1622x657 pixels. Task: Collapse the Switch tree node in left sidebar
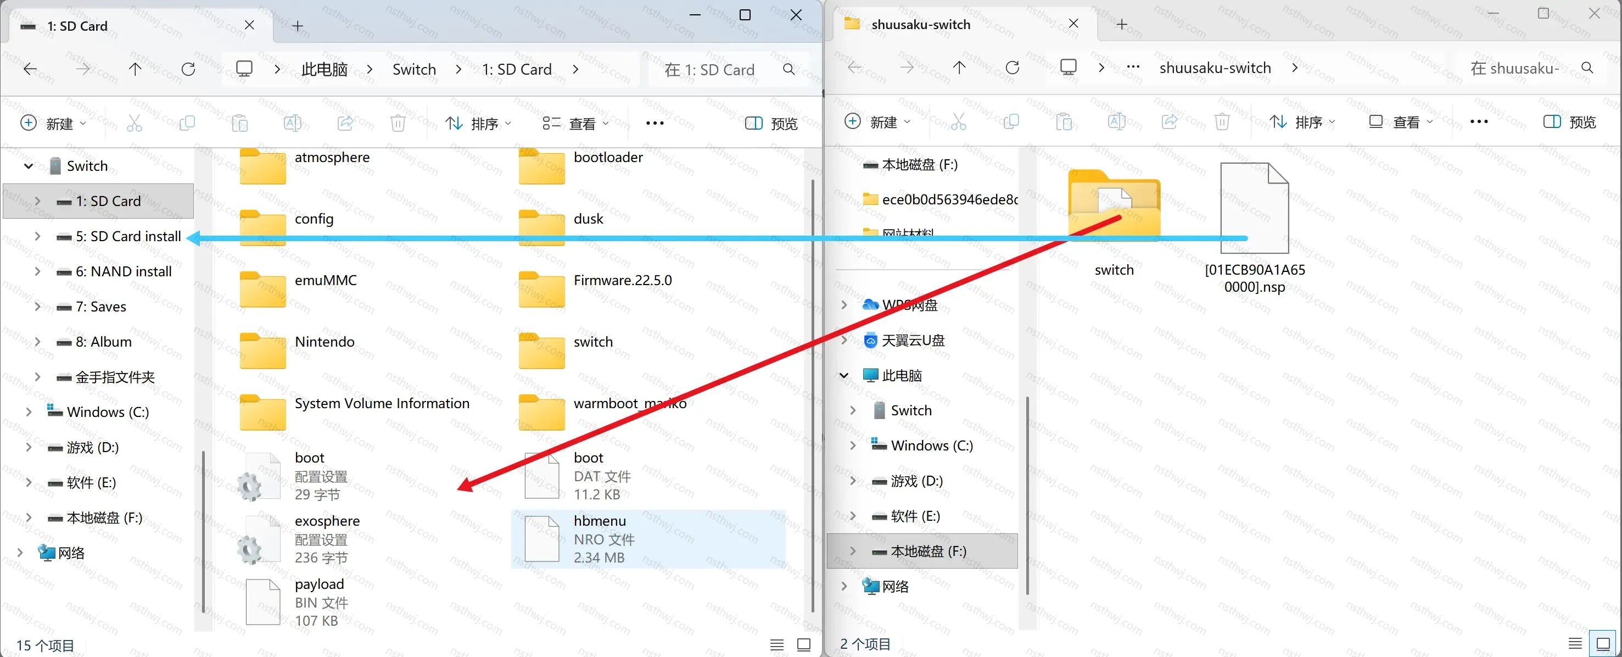pyautogui.click(x=29, y=166)
